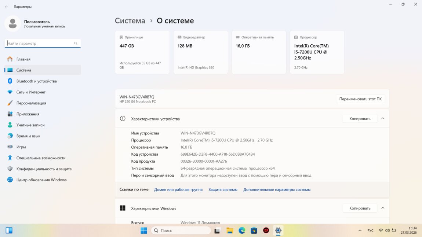This screenshot has height=237, width=422.
Task: Show hidden icons in the system tray
Action: pos(360,230)
